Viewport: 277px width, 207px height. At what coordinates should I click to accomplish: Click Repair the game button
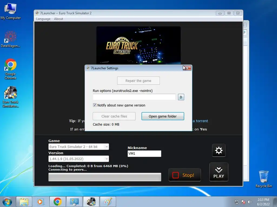(138, 81)
